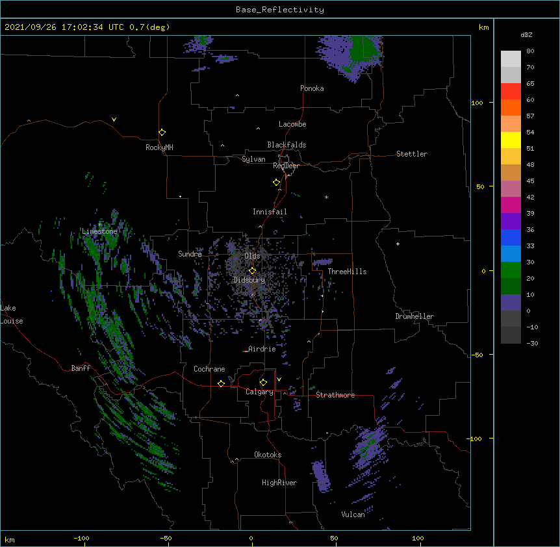This screenshot has height=547, width=560.
Task: Click the Limestone label
Action: [99, 231]
